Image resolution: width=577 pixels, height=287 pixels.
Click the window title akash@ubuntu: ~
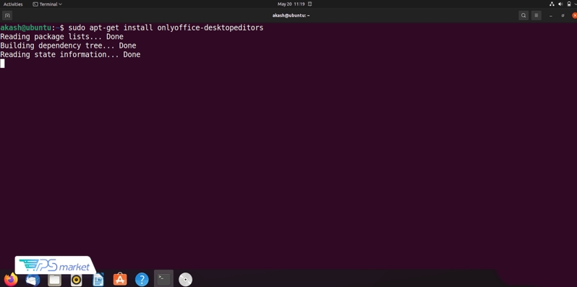coord(291,16)
